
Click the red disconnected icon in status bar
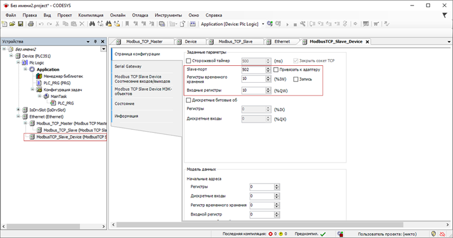[442, 234]
